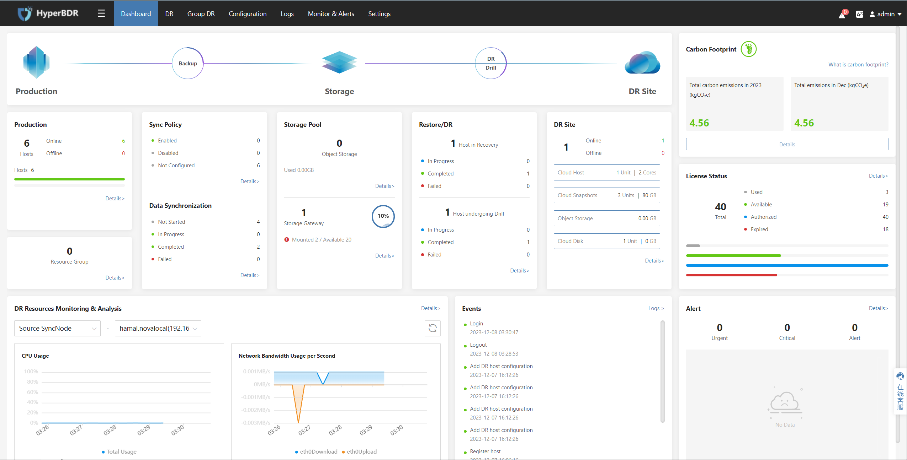Toggle the eth0Upload legend series
This screenshot has width=907, height=460.
coord(359,451)
